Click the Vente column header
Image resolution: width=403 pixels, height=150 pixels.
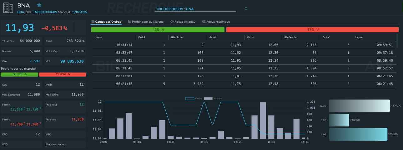tap(250, 37)
